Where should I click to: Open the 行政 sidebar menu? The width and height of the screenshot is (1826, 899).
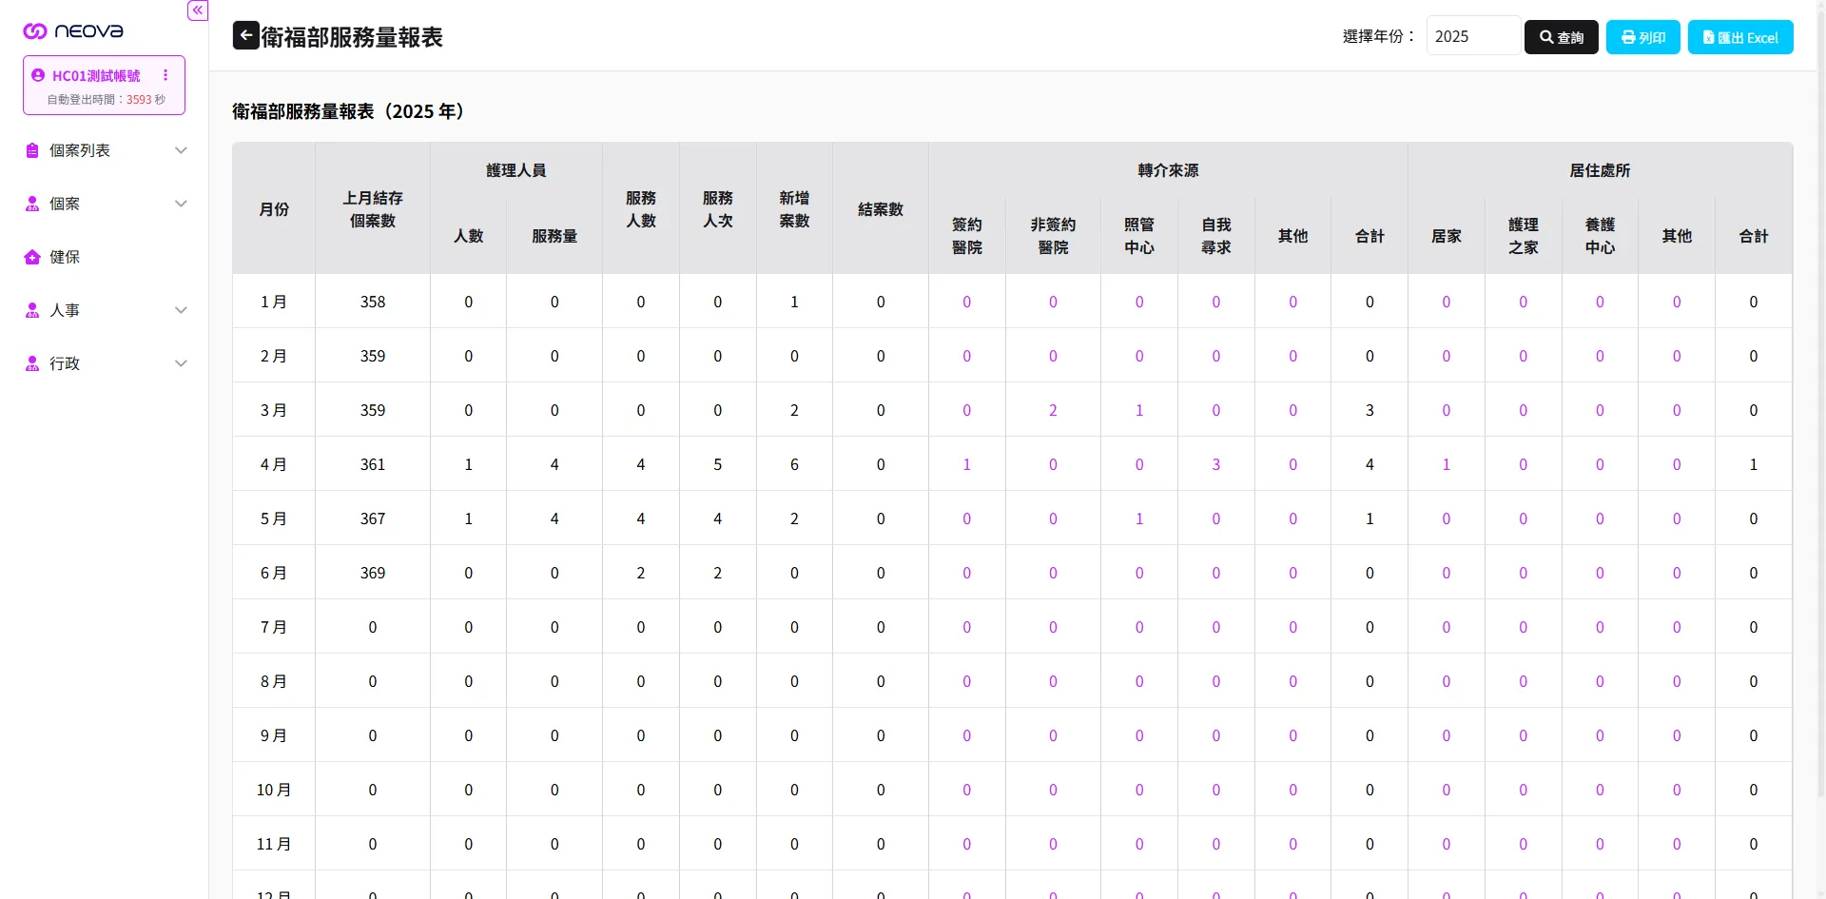click(x=105, y=363)
